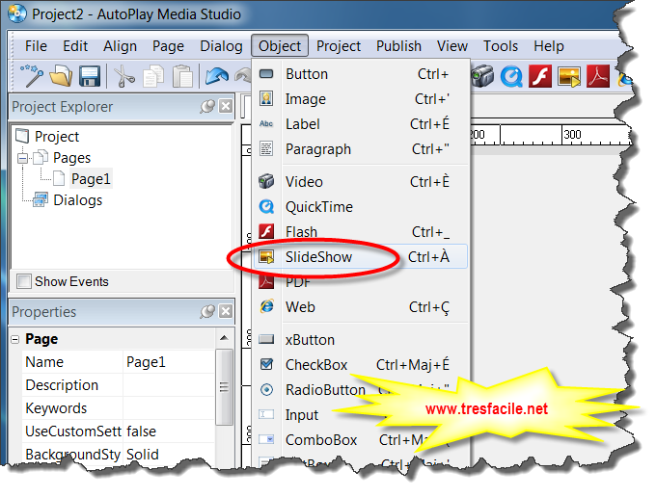Pin the Project Explorer panel
The width and height of the screenshot is (656, 497).
tap(207, 107)
